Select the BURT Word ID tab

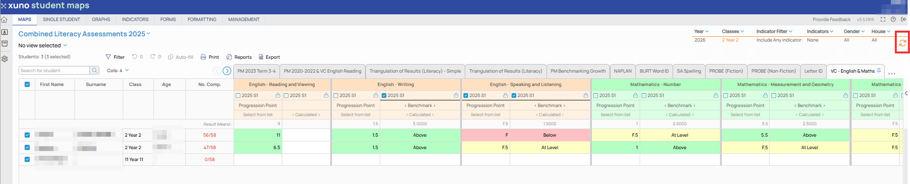click(654, 71)
